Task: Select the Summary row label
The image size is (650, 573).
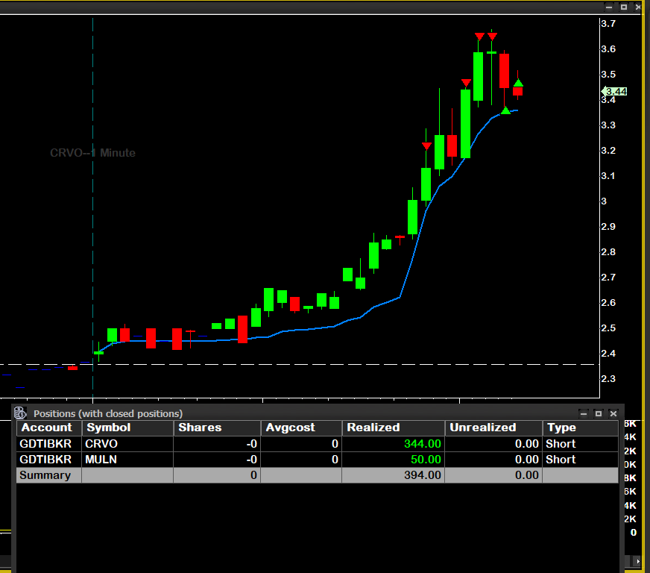Action: pyautogui.click(x=45, y=475)
